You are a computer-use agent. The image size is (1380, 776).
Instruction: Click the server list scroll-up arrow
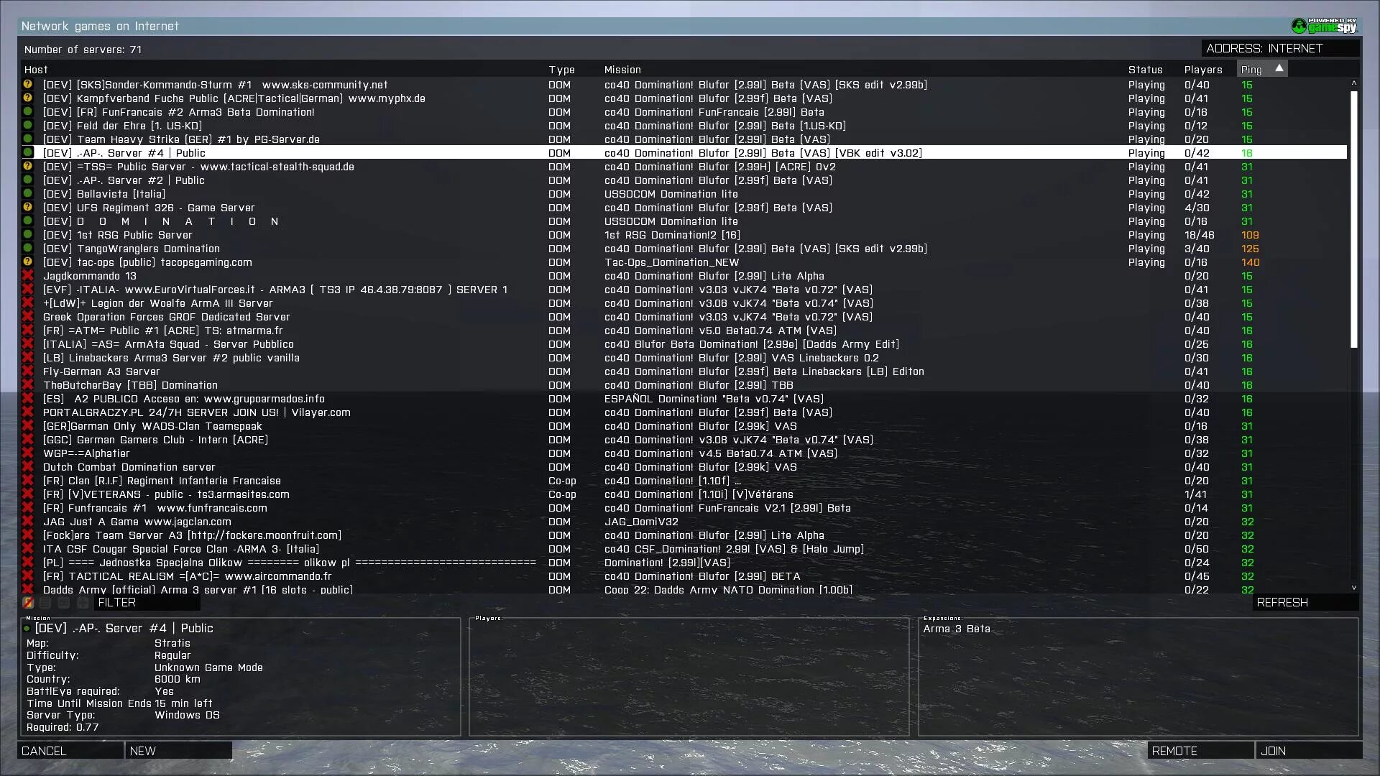pyautogui.click(x=1354, y=83)
